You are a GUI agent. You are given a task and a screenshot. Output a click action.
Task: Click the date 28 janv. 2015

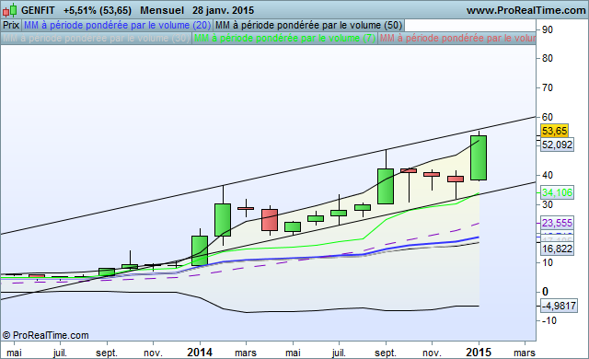(223, 10)
